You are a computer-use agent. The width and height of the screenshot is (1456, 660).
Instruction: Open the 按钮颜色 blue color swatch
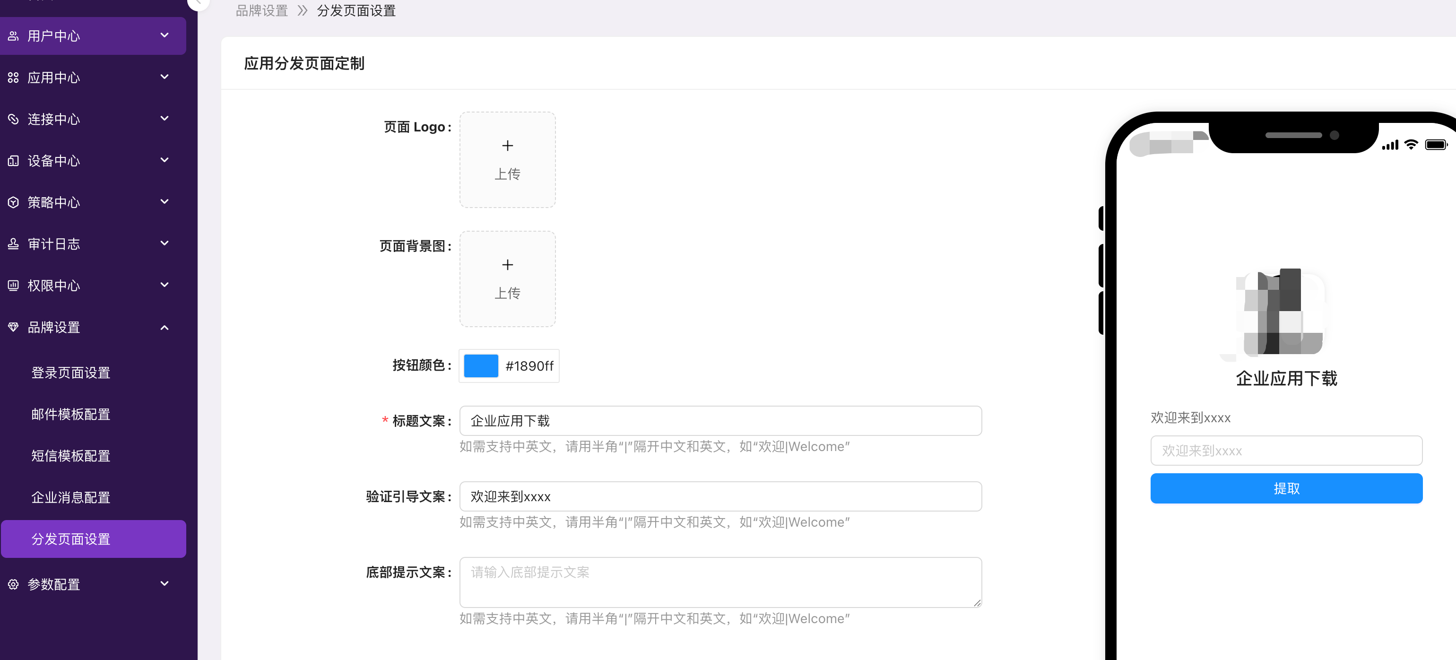coord(481,366)
